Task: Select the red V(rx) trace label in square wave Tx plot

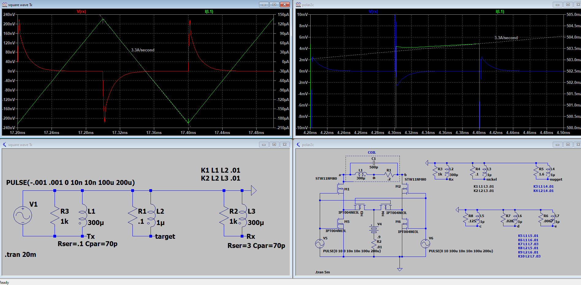Action: 81,11
